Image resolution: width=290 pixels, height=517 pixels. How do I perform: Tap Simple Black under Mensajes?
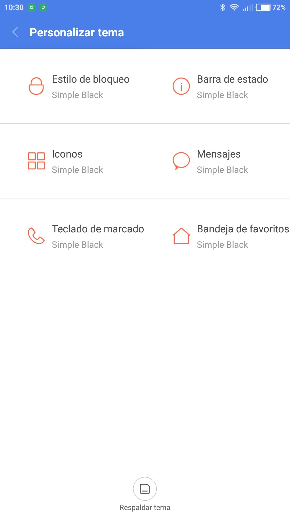222,170
